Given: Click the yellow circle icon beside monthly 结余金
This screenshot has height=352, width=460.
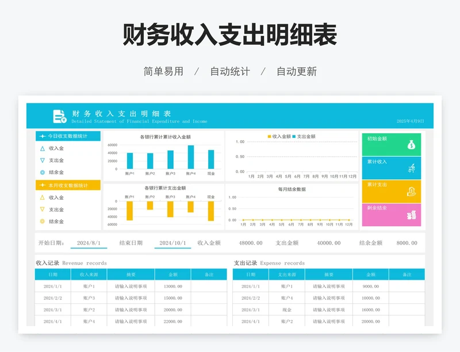Looking at the screenshot, I should click(43, 221).
